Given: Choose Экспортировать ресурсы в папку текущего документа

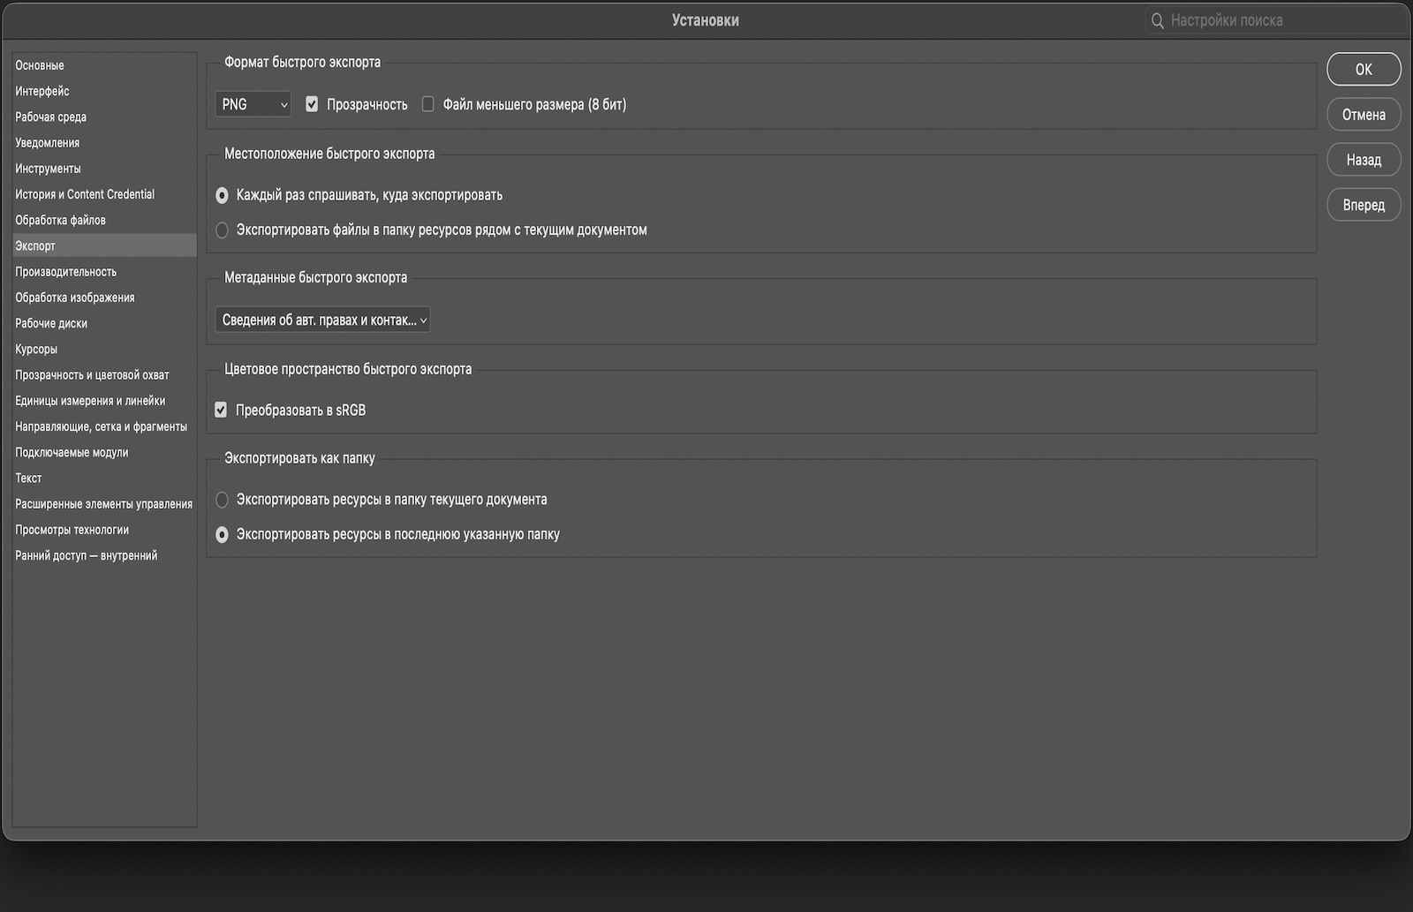Looking at the screenshot, I should [x=223, y=500].
